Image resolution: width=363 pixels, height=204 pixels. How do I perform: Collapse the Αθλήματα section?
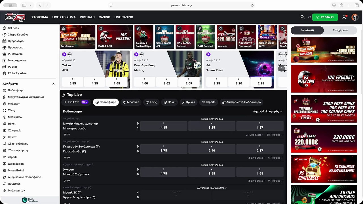pos(53,84)
